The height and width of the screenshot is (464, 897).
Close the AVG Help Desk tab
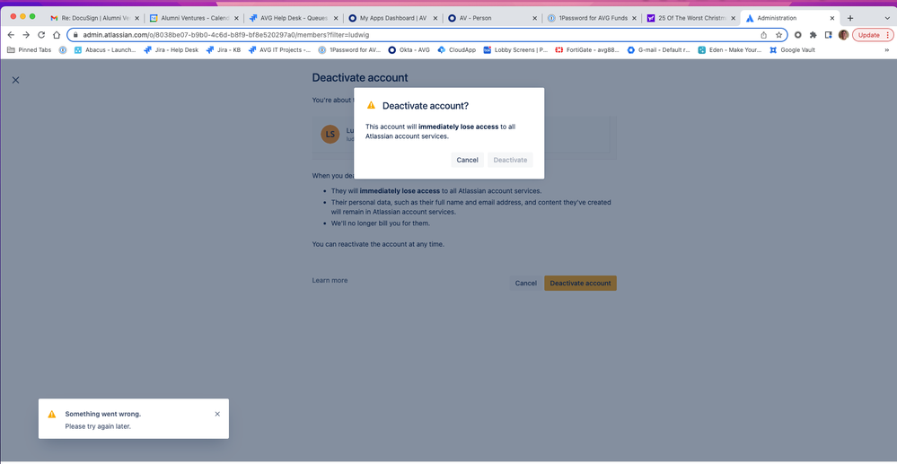[336, 18]
